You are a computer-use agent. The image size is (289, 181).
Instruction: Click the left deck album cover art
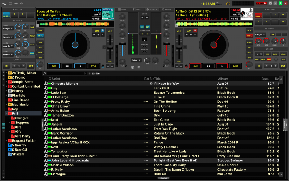click(x=108, y=14)
